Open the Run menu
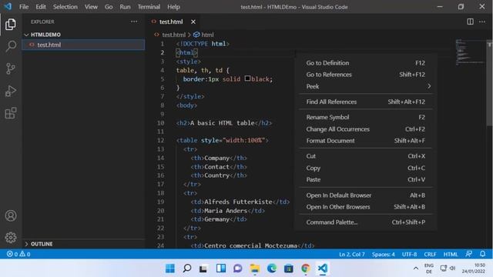Viewport: 493px width, 277px height. pos(125,7)
